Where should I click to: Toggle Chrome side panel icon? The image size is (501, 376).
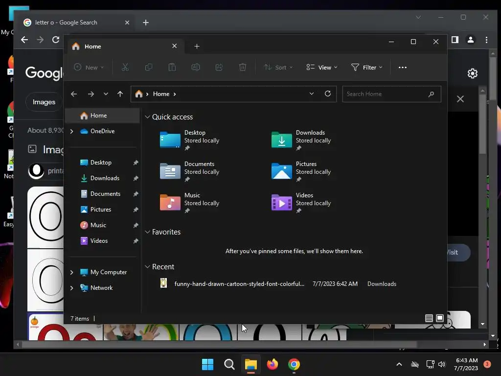(x=455, y=40)
